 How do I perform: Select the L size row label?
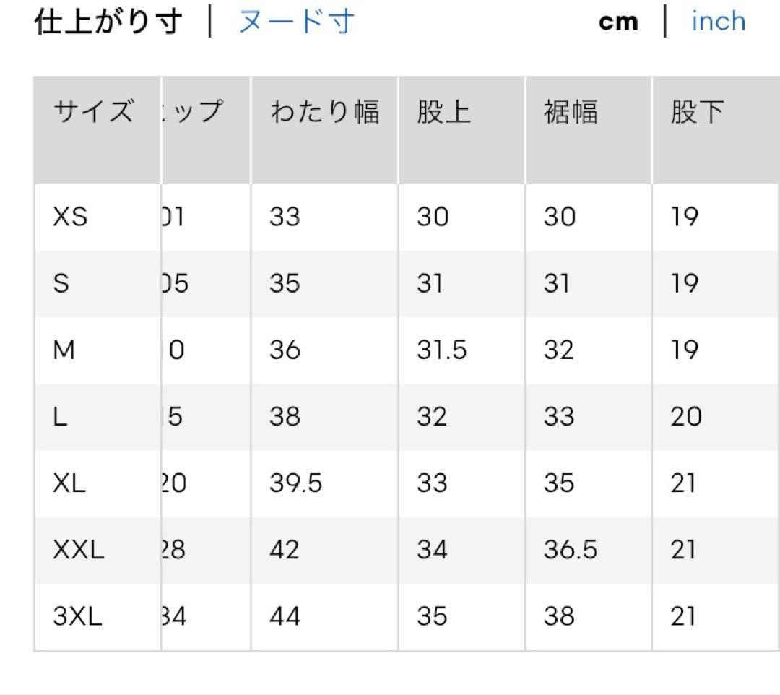(x=60, y=416)
